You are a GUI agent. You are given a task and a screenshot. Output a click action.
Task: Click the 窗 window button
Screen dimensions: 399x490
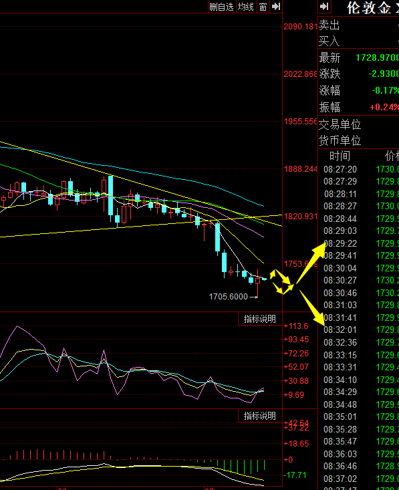tap(263, 7)
